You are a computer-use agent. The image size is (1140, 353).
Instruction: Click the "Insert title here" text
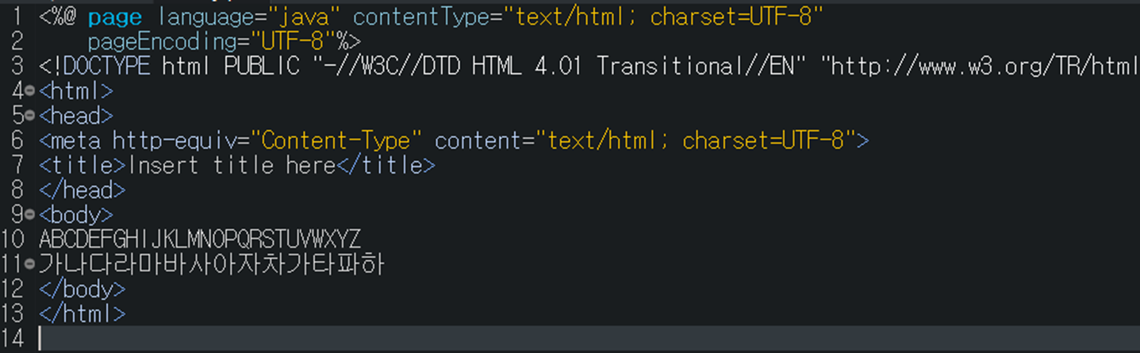[232, 165]
